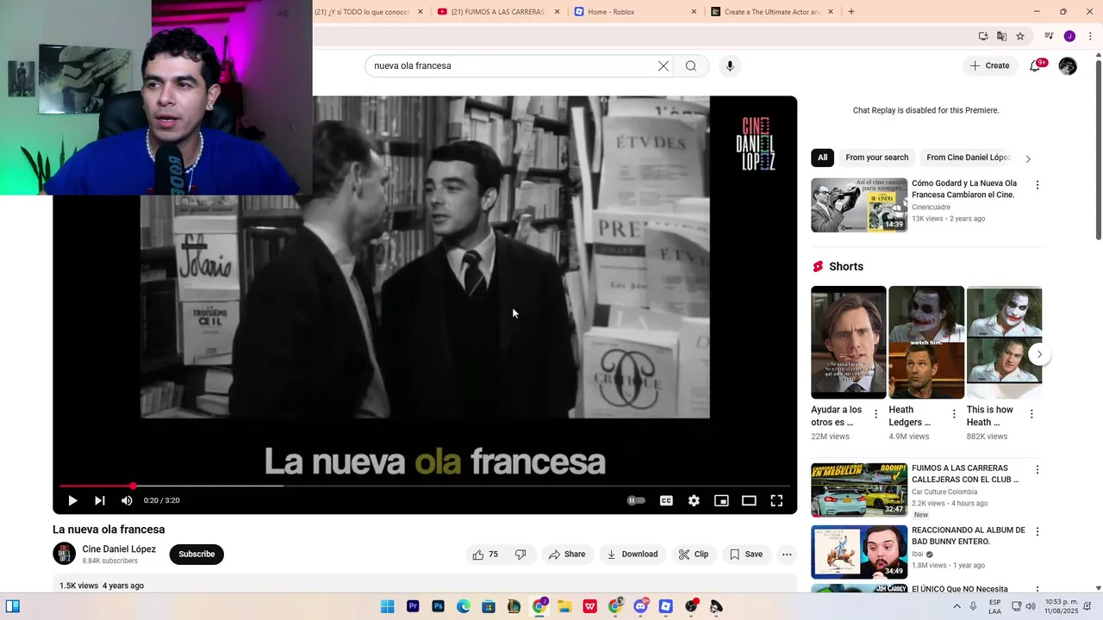This screenshot has height=620, width=1103.
Task: Open options for FUIMOS A LAS CARRERAS video
Action: (x=1037, y=470)
